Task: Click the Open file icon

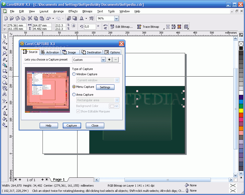Action: pyautogui.click(x=12, y=18)
